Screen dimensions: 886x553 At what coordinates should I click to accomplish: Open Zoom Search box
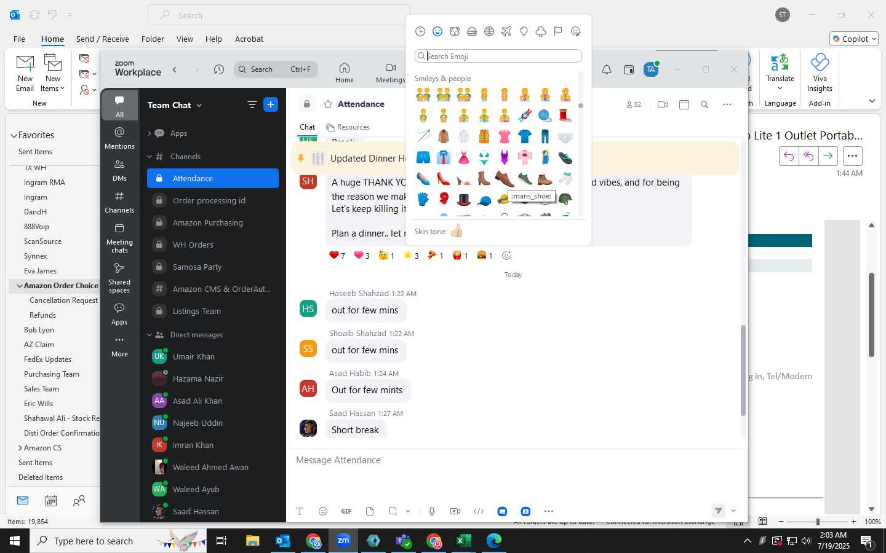tap(276, 69)
